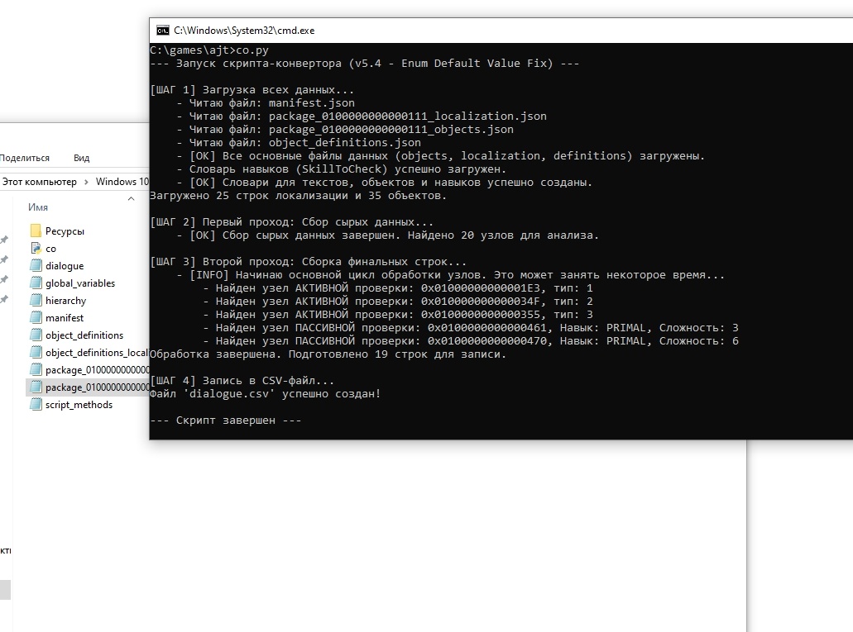Click line with node 0x0100000000000470
This screenshot has width=853, height=632.
click(x=471, y=340)
